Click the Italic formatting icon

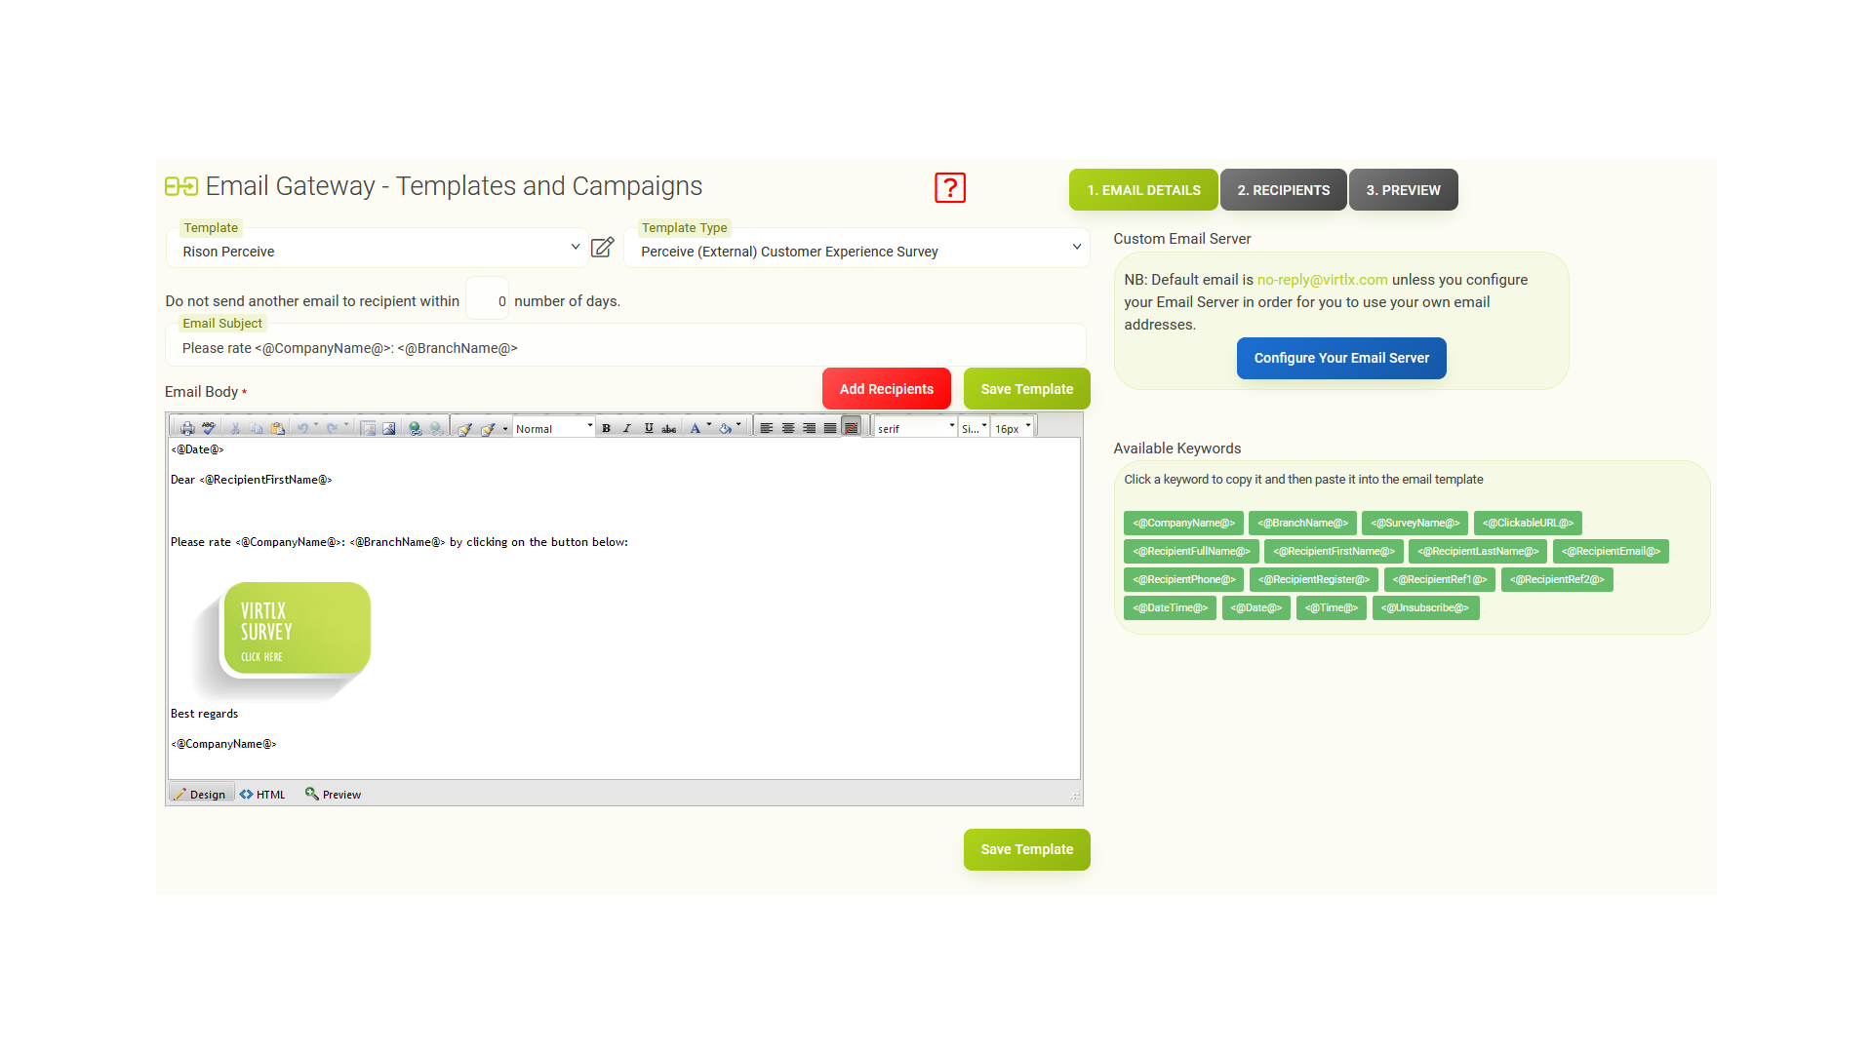coord(626,428)
